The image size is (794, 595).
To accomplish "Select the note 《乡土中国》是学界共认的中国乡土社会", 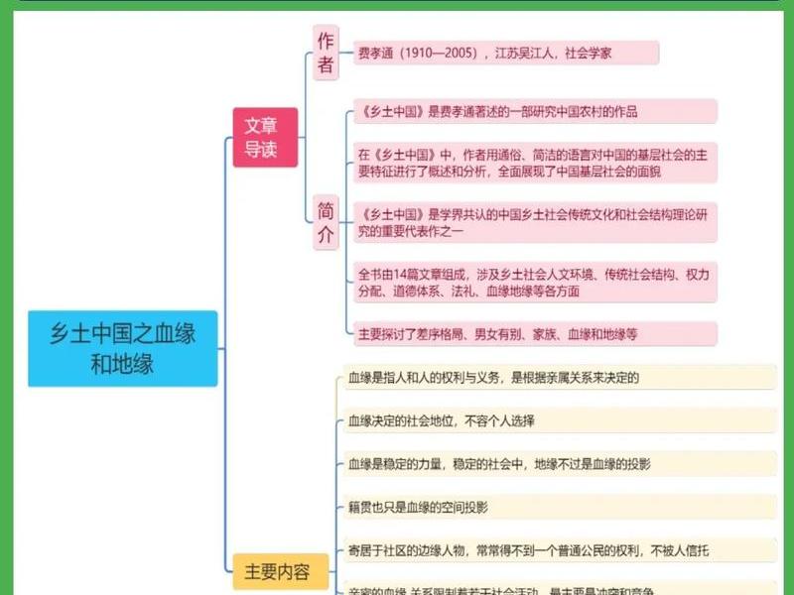I will pyautogui.click(x=535, y=222).
